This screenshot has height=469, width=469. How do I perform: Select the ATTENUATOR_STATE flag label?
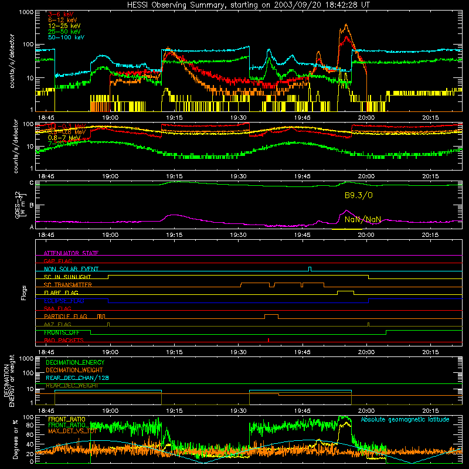tap(71, 253)
